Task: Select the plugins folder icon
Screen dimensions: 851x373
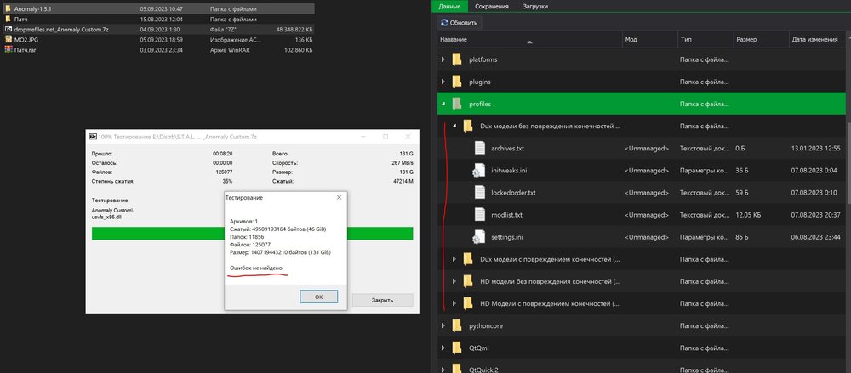Action: pos(457,82)
